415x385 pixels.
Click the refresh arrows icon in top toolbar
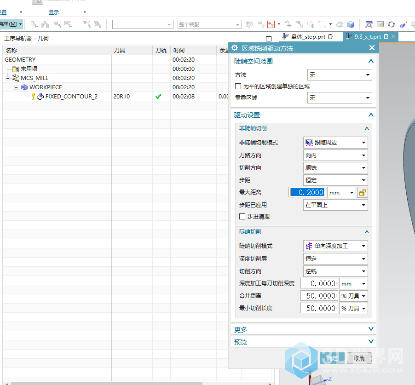pos(392,24)
